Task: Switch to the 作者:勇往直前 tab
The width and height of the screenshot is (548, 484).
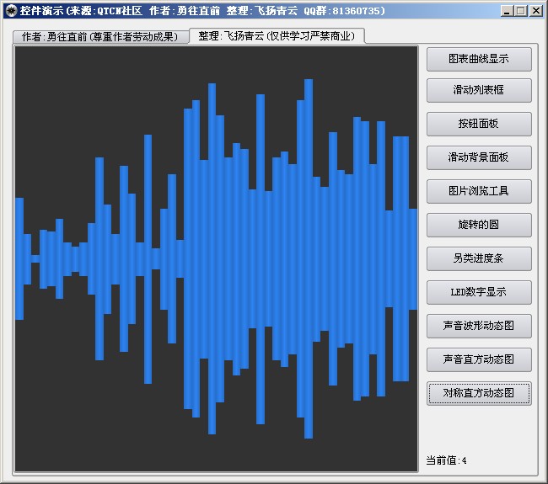Action: 100,37
